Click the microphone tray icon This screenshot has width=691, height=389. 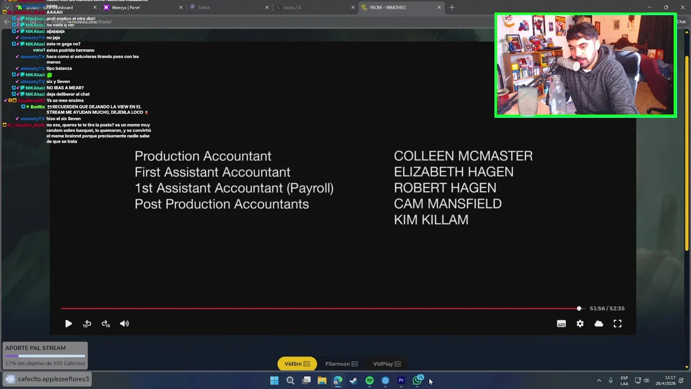(611, 380)
